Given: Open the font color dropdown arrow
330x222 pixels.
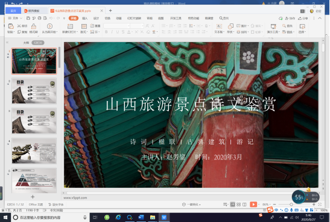Looking at the screenshot, I should tap(132, 32).
